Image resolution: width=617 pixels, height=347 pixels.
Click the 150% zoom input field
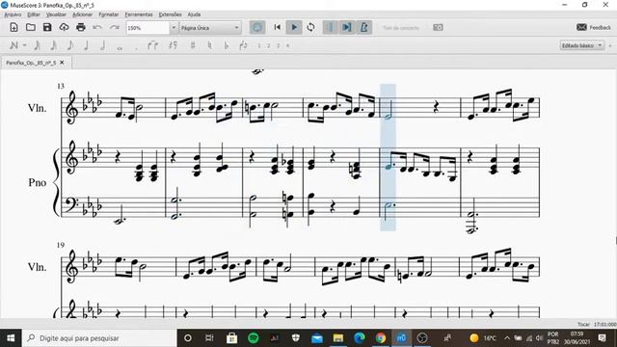point(148,28)
